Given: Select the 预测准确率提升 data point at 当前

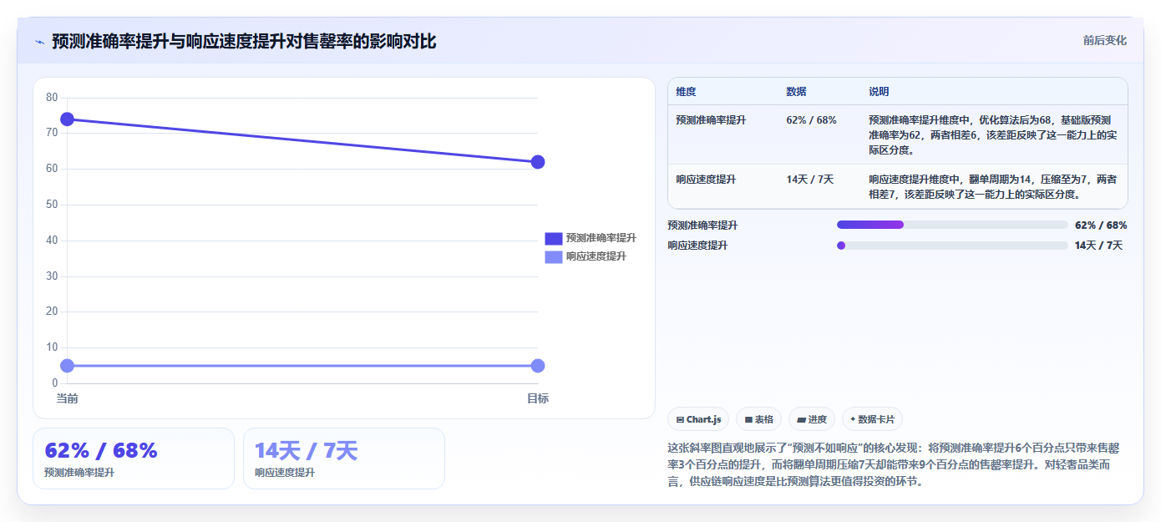Looking at the screenshot, I should [68, 119].
